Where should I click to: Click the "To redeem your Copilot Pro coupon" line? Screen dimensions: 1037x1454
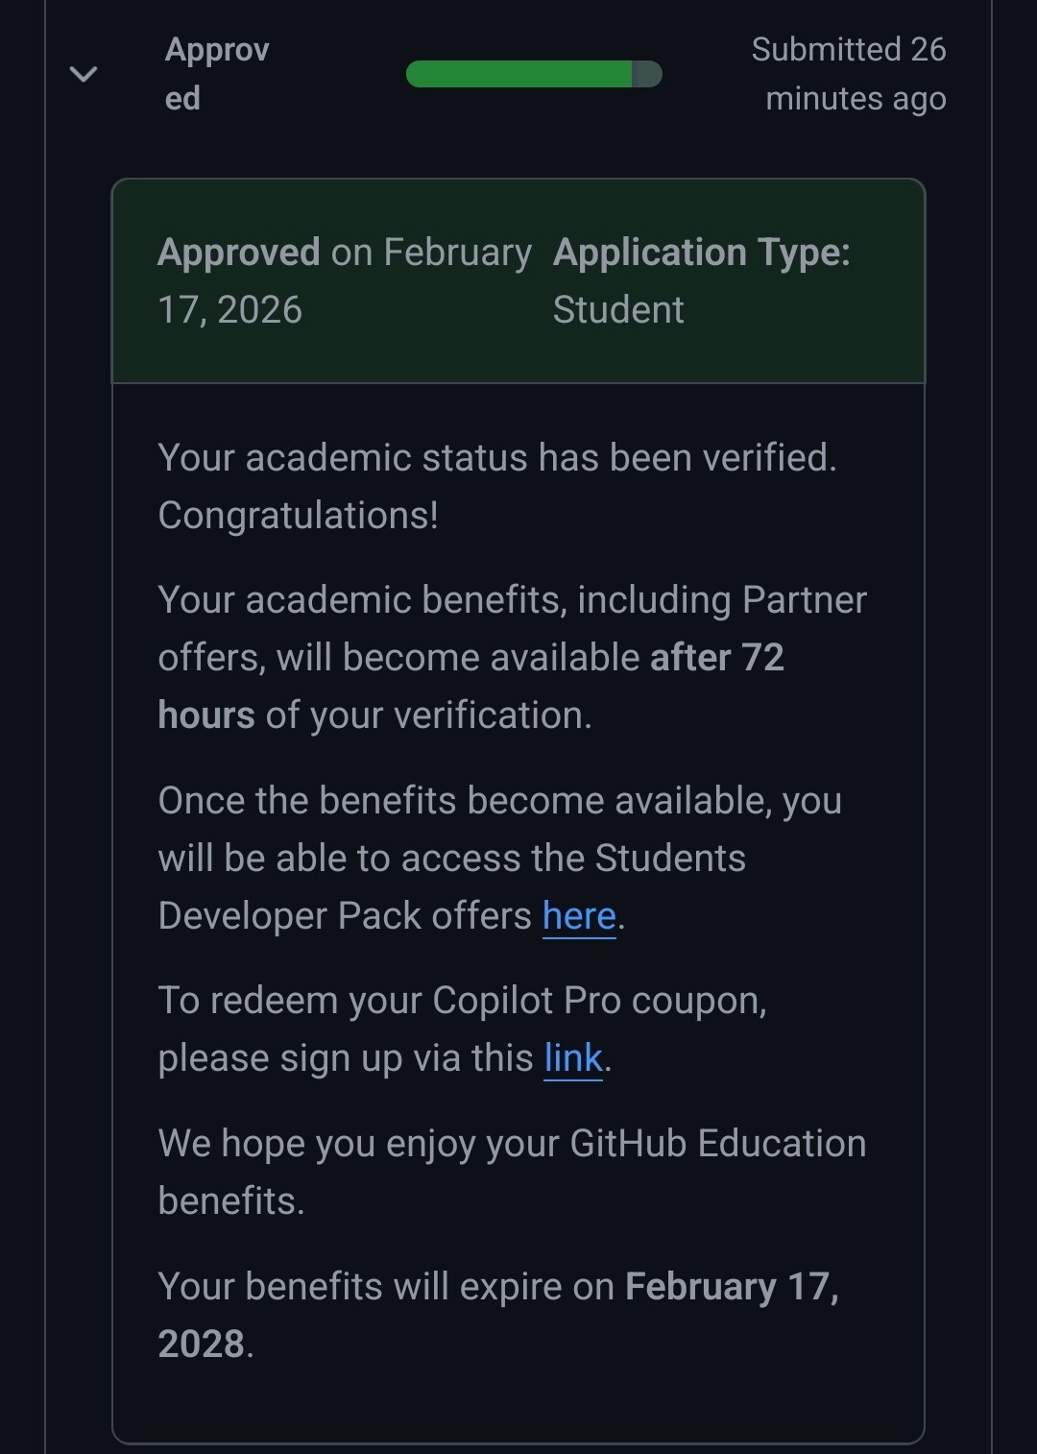point(462,1001)
